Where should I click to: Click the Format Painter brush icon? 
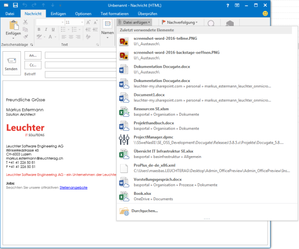tap(25, 36)
